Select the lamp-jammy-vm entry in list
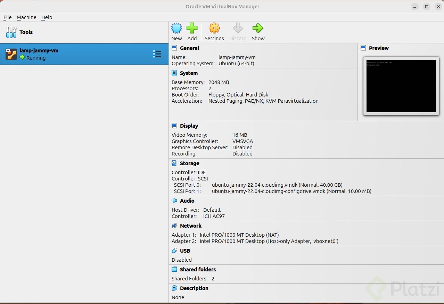Screen dimensions: 444x304 coord(84,54)
